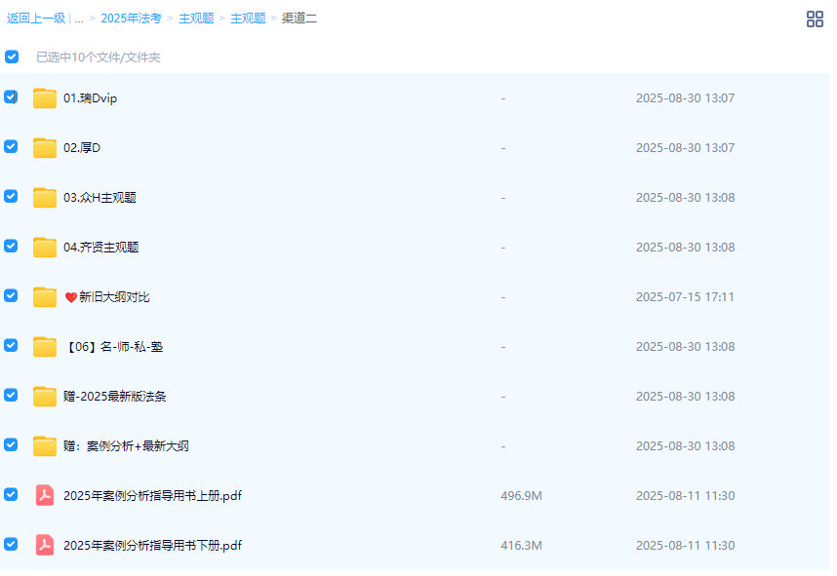Uncheck 2025年案例分析指导用书下册.pdf checkbox

coord(11,544)
